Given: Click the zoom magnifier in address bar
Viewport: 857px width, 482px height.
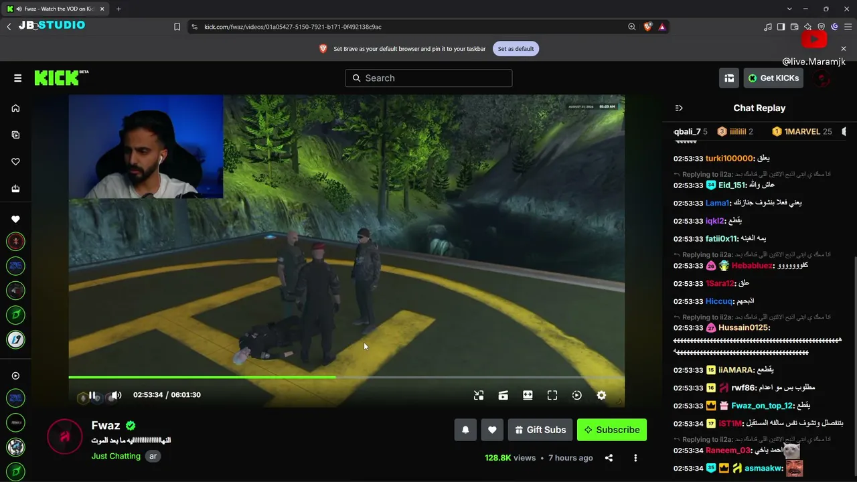Looking at the screenshot, I should 631,27.
